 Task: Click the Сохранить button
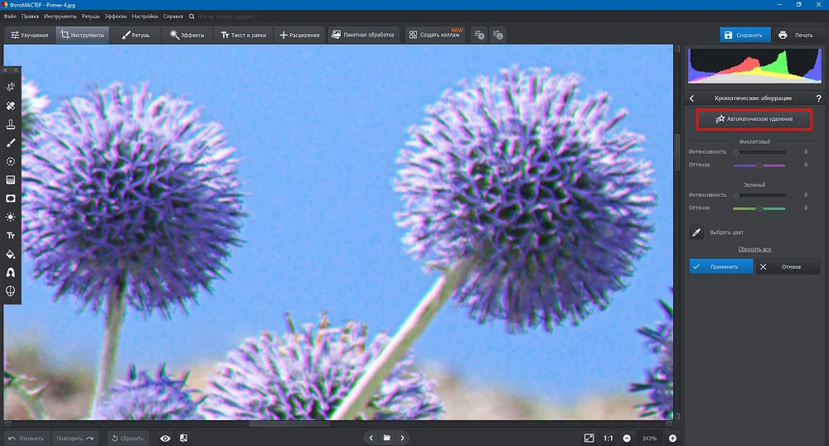[x=745, y=35]
